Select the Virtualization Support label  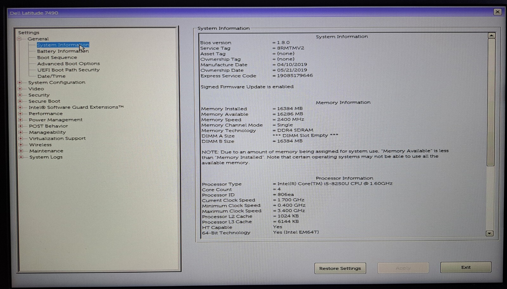tap(57, 139)
